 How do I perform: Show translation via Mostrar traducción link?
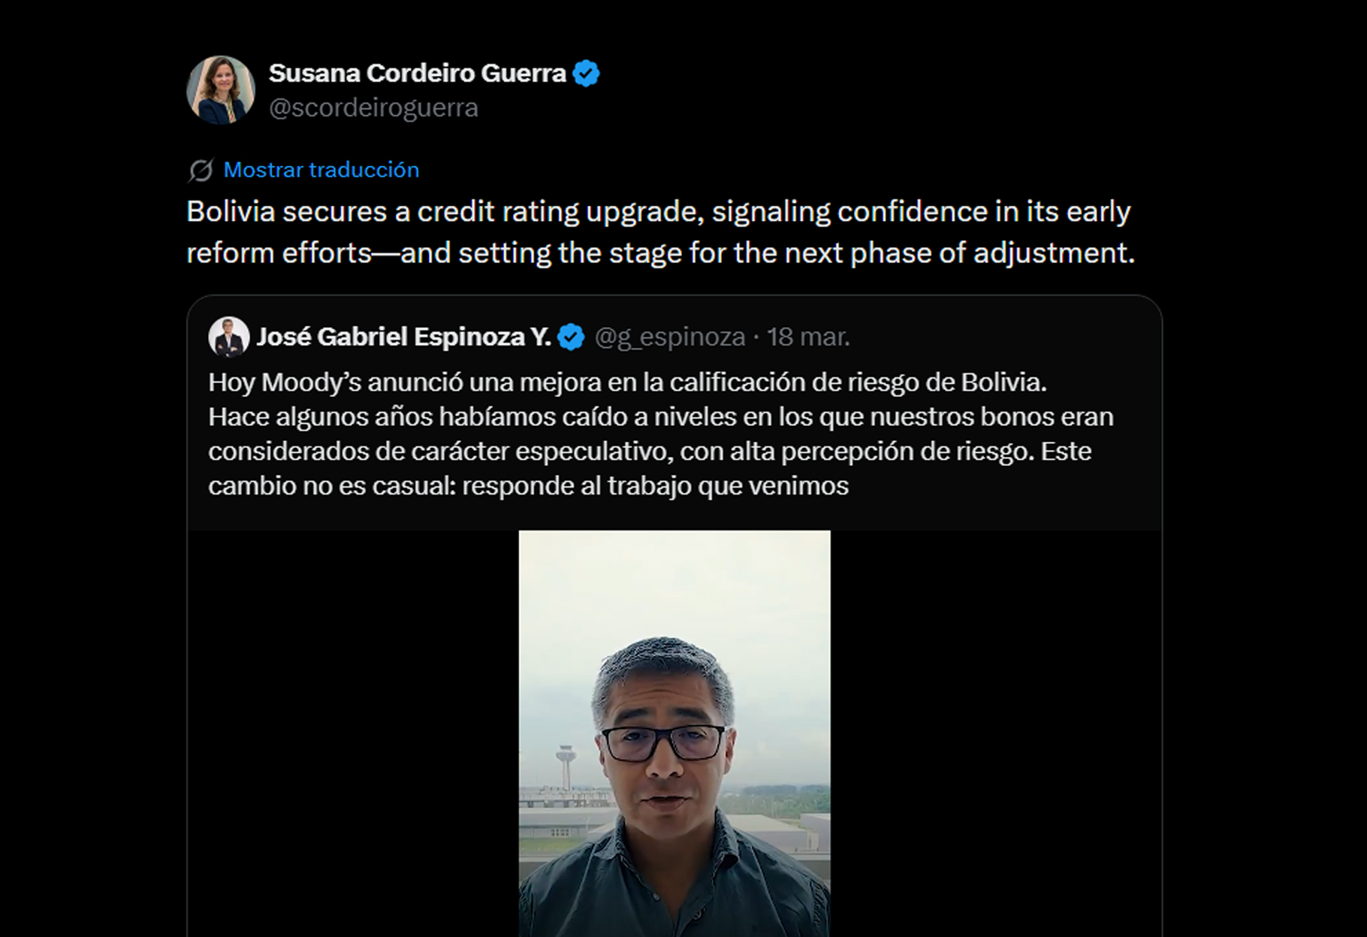(x=321, y=171)
